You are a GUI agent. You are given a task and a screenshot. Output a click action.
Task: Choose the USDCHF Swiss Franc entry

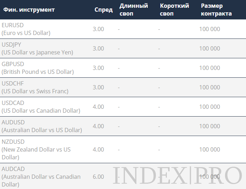[x=35, y=87]
